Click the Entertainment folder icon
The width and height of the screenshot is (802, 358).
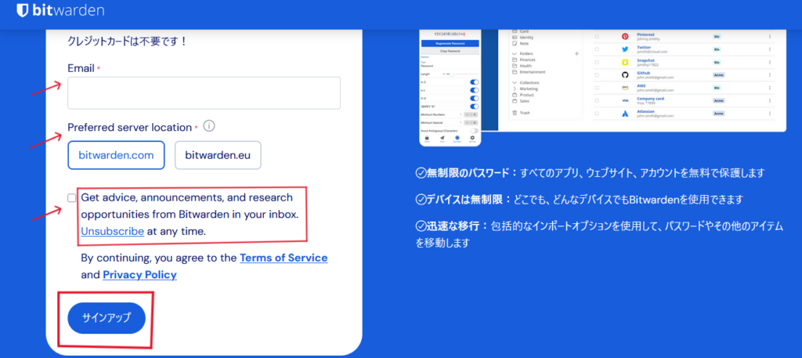click(515, 72)
